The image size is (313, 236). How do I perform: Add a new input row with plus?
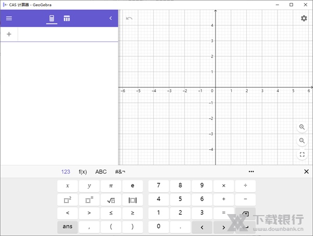pos(9,34)
